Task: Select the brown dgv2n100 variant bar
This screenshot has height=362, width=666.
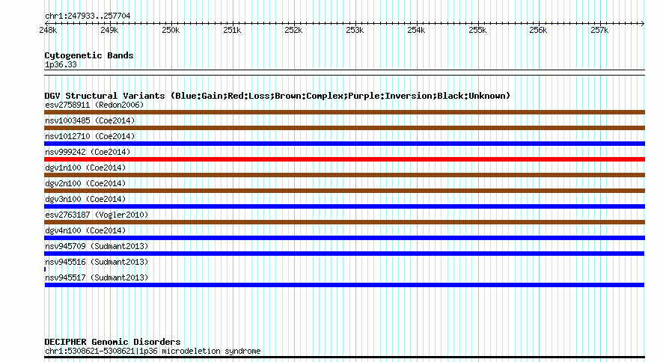Action: 344,191
